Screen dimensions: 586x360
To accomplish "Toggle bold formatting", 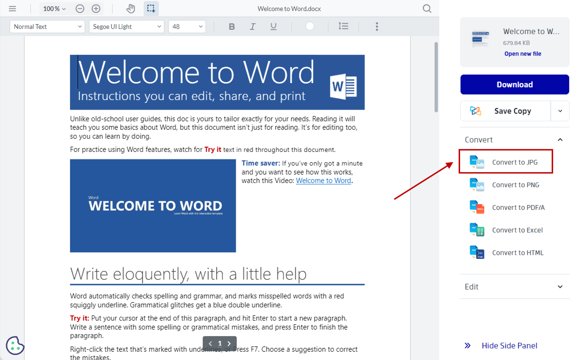I will pos(232,26).
